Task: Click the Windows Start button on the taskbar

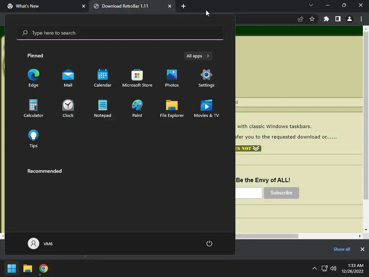Action: point(12,268)
